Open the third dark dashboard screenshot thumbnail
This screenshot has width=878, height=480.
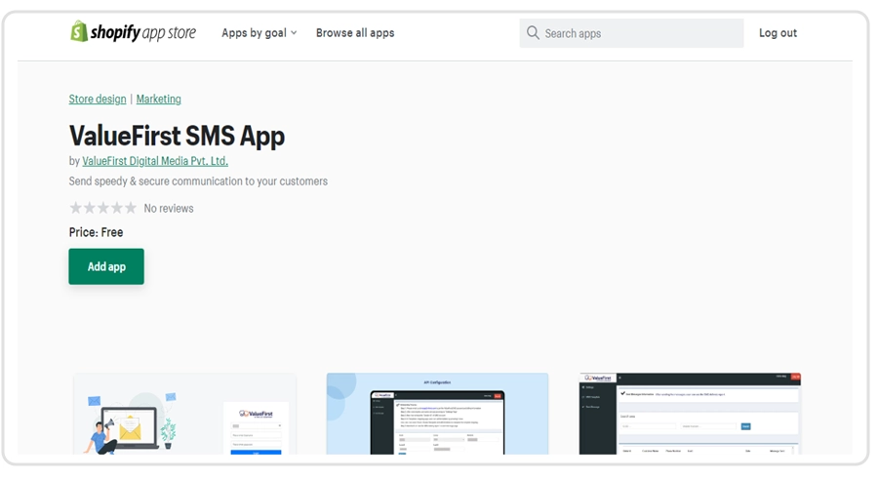pos(690,414)
